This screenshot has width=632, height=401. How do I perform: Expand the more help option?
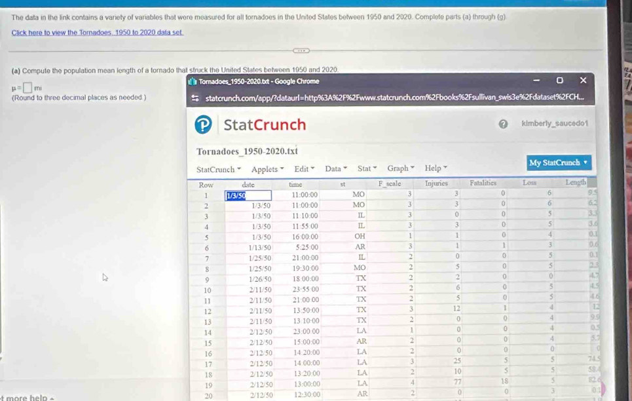tap(27, 398)
